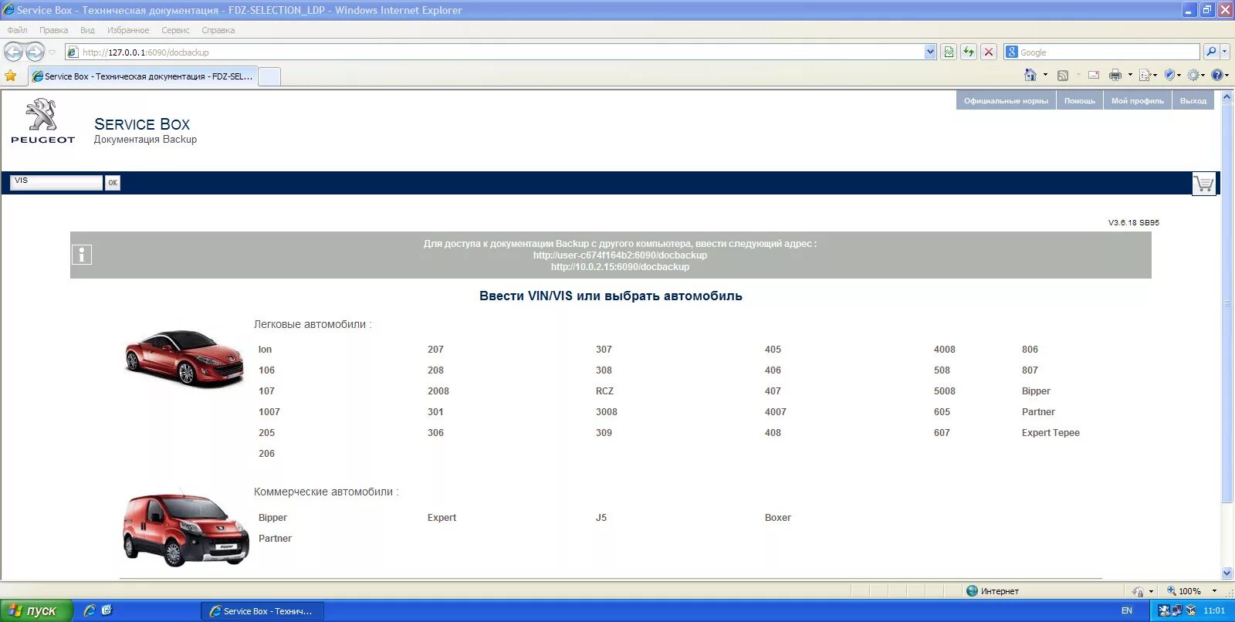Image resolution: width=1235 pixels, height=622 pixels.
Task: Select the Expert Tepee model link
Action: pyautogui.click(x=1051, y=433)
